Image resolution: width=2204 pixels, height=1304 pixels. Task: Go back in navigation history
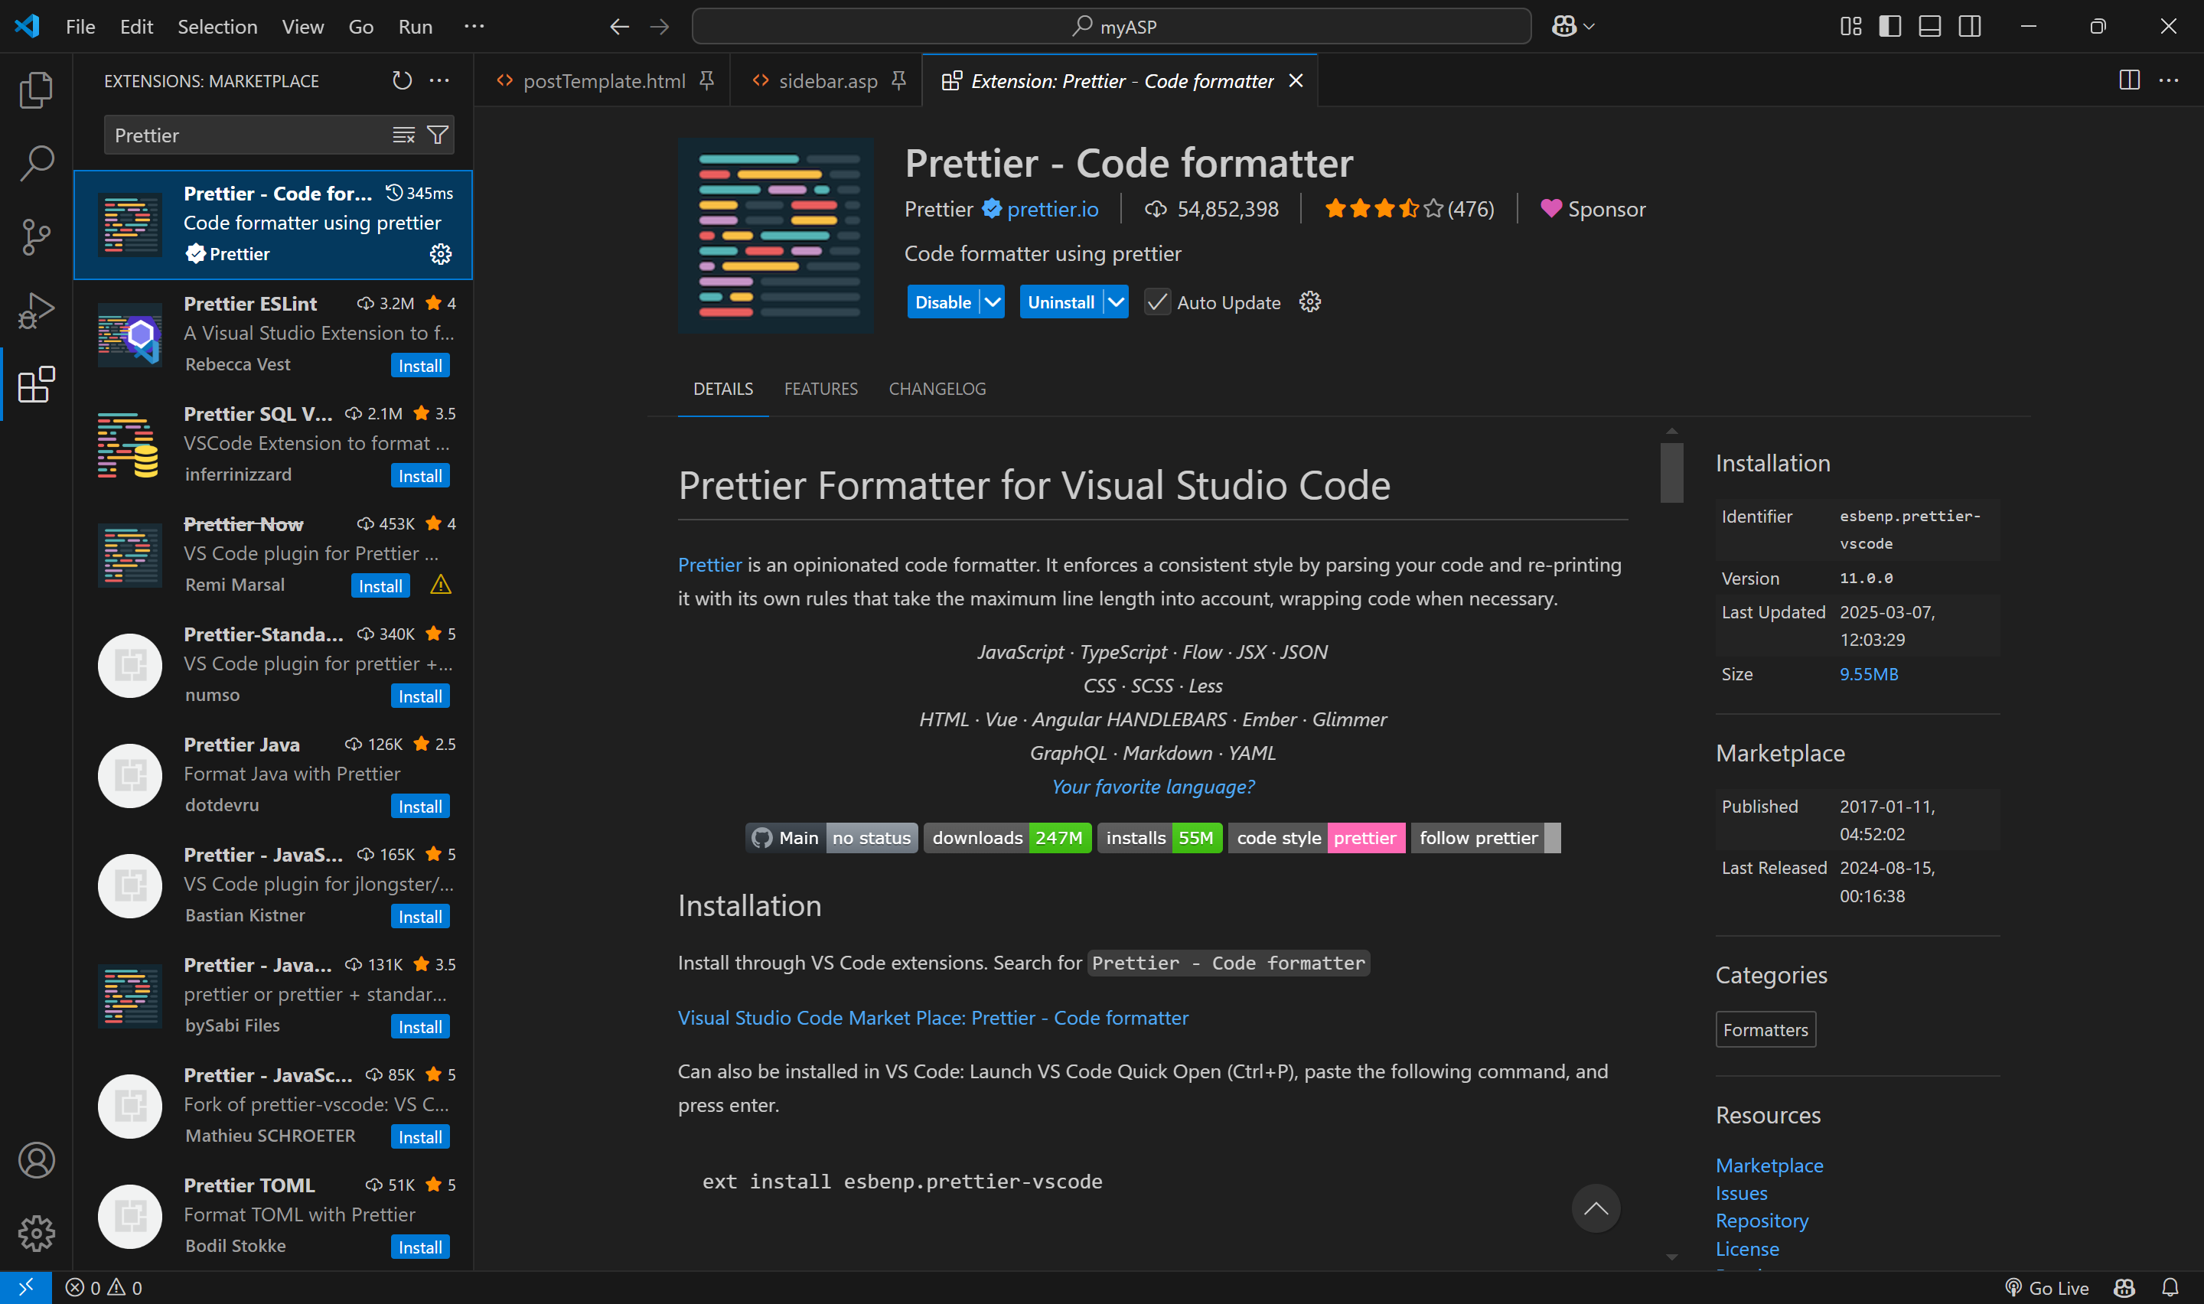coord(619,26)
